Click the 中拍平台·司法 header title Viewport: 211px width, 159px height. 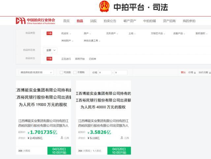click(x=141, y=7)
